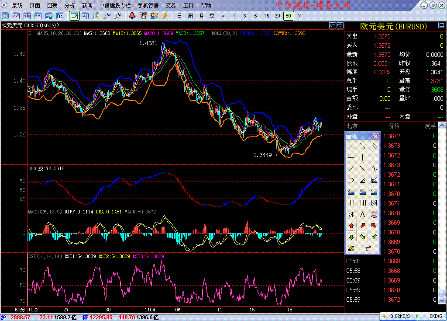The height and width of the screenshot is (321, 447).
Task: Click the previous symbol left arrow button
Action: point(333,25)
